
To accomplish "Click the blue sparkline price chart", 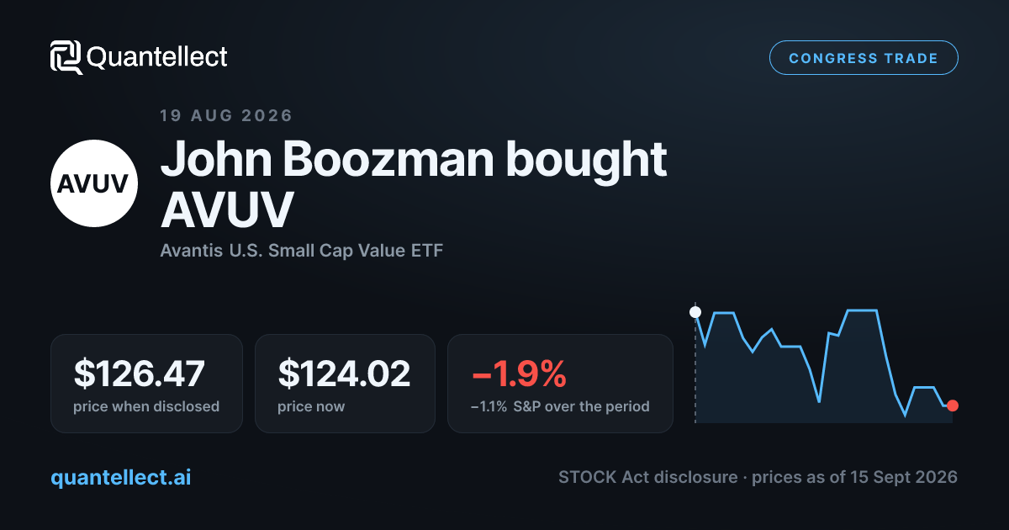I will pos(824,363).
